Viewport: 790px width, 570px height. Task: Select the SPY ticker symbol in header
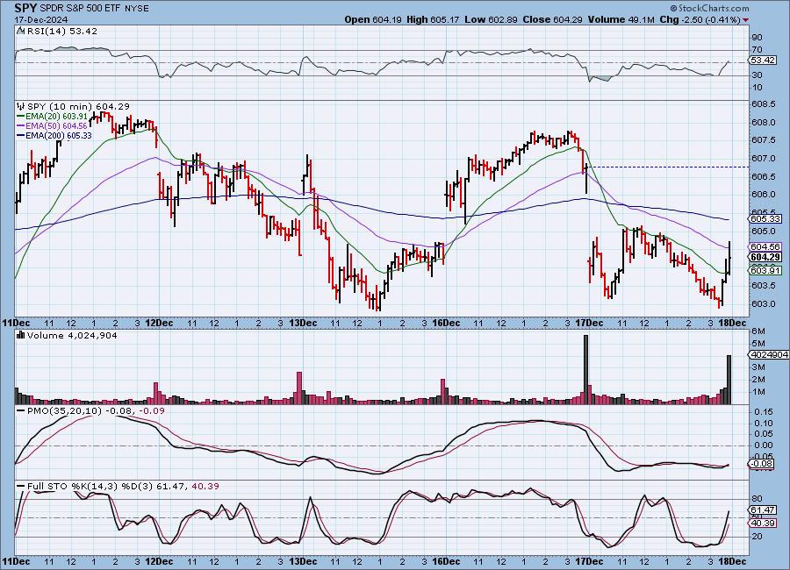pyautogui.click(x=25, y=8)
